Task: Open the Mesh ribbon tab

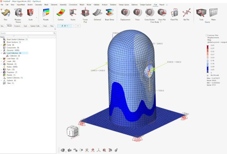Action: click(x=46, y=5)
